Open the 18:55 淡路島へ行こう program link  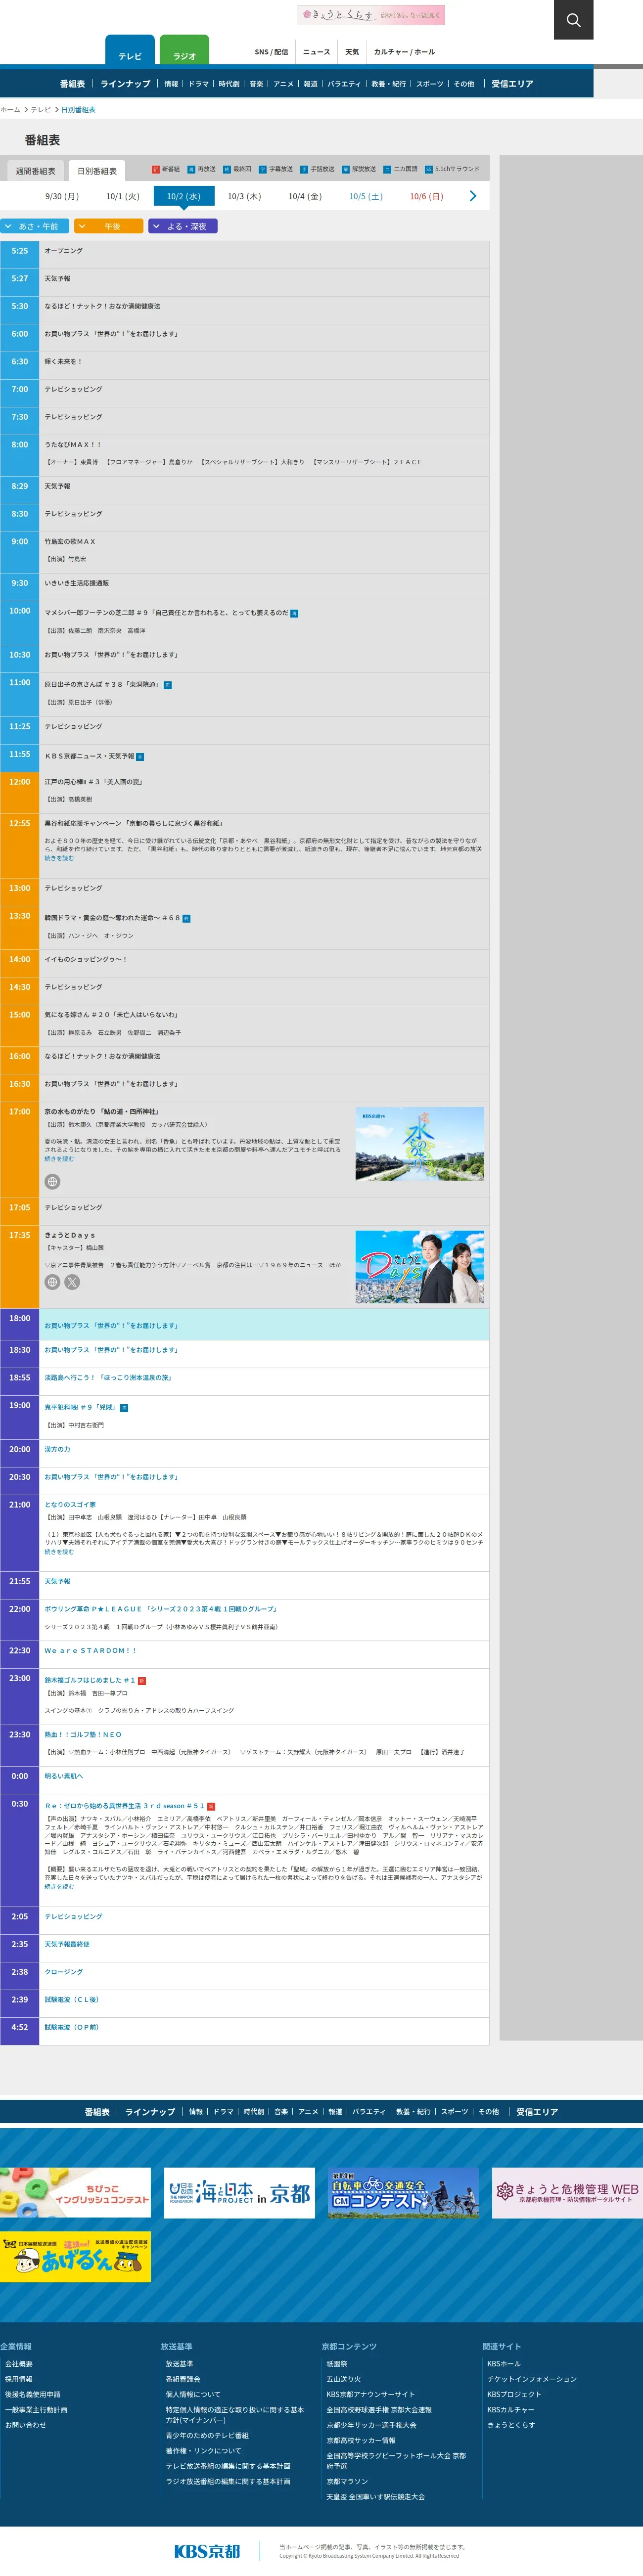(108, 1378)
